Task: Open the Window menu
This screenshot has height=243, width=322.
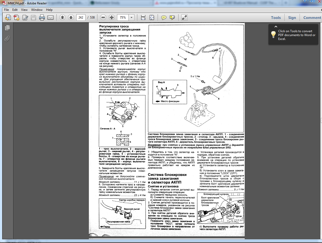Action: [x=37, y=10]
